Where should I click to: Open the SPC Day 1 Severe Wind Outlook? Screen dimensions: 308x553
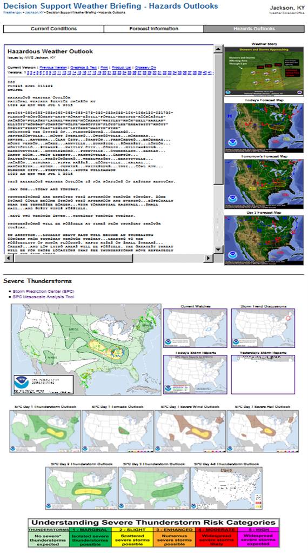tap(190, 431)
